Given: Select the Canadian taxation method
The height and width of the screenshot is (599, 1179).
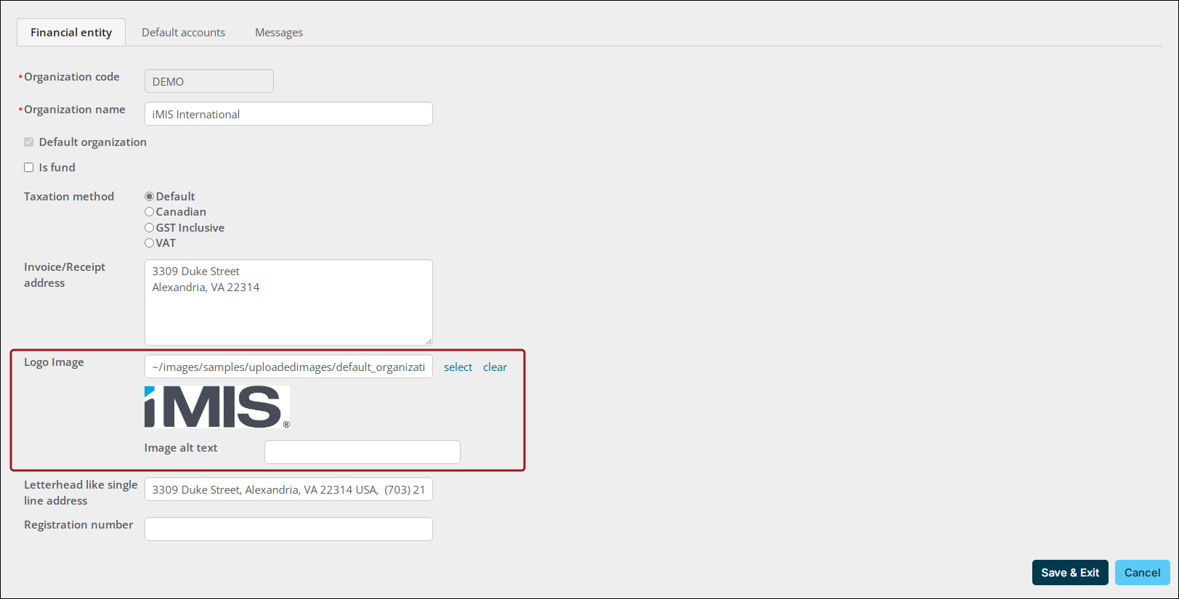Looking at the screenshot, I should [149, 212].
